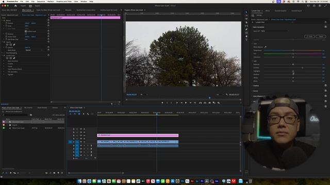Select pen mask under Lumetri Color effect
Image resolution: width=330 pixels, height=185 pixels.
14,58
